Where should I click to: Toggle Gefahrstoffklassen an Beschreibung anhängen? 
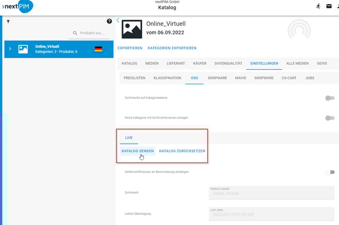coord(330,172)
